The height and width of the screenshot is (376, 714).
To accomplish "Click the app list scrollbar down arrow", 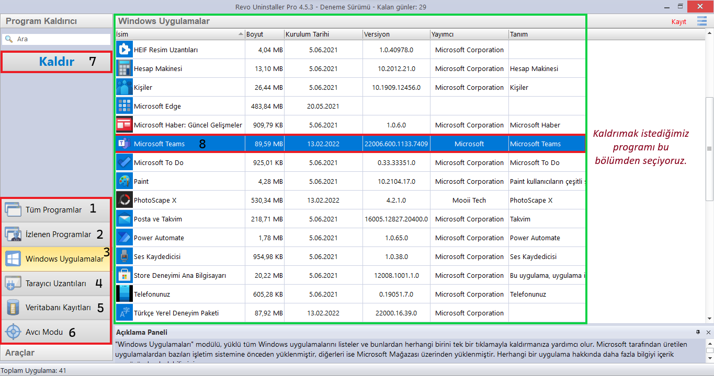I will (x=709, y=319).
